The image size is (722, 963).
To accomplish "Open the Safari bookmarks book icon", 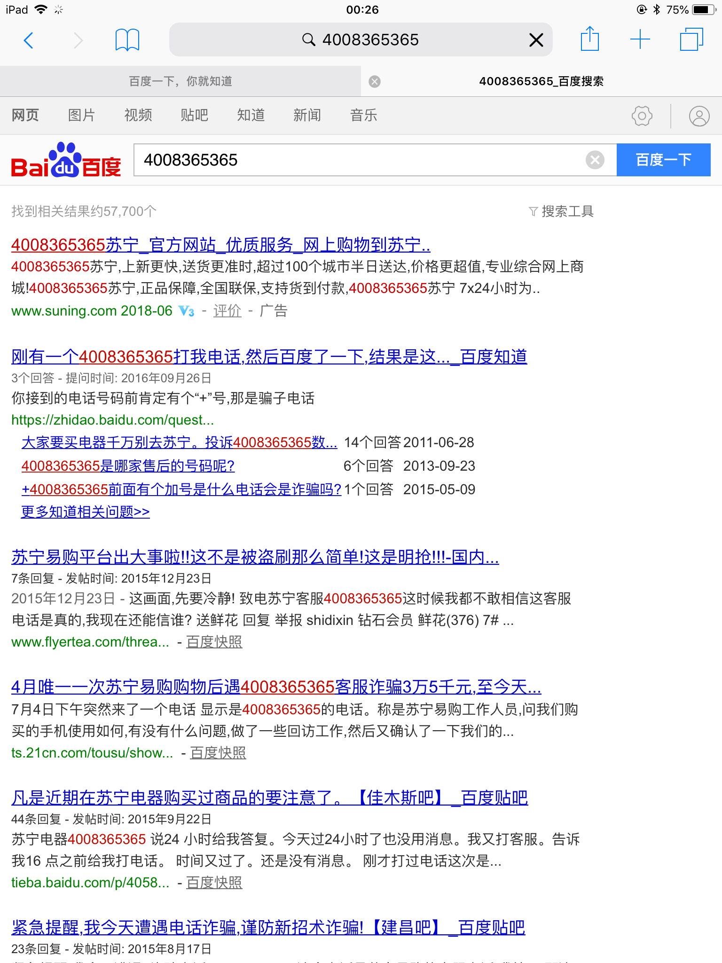I will point(127,40).
